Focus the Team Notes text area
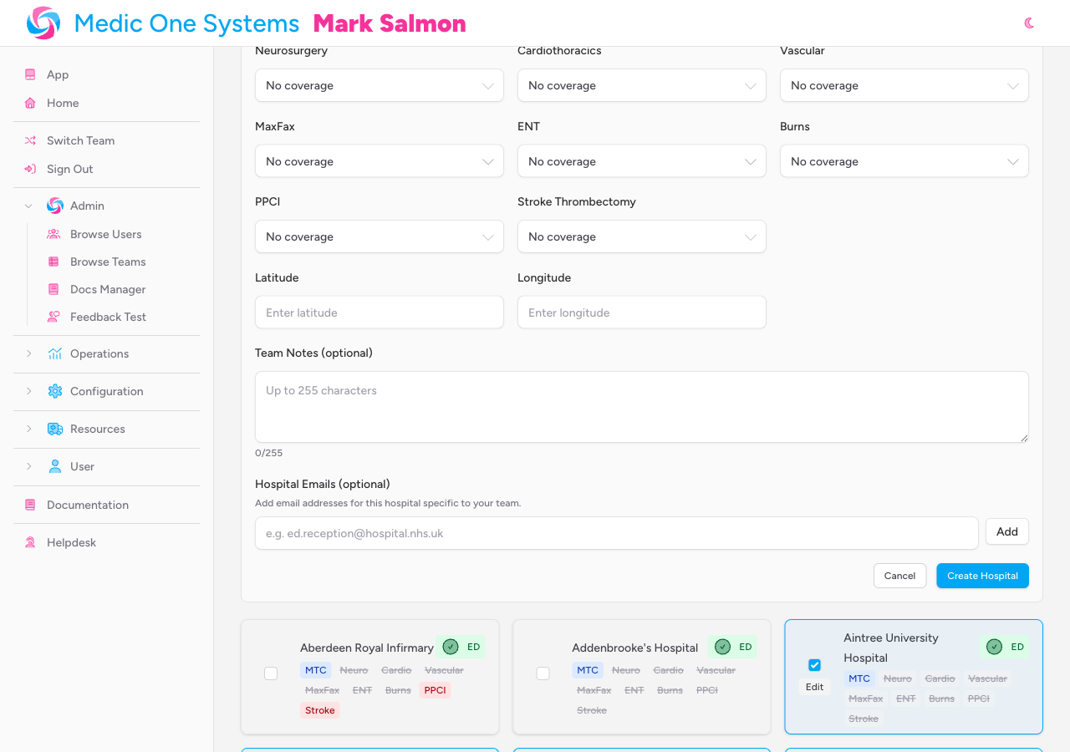The height and width of the screenshot is (752, 1070). click(641, 407)
